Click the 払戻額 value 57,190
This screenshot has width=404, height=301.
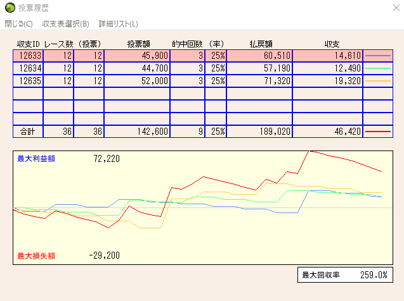(x=277, y=68)
